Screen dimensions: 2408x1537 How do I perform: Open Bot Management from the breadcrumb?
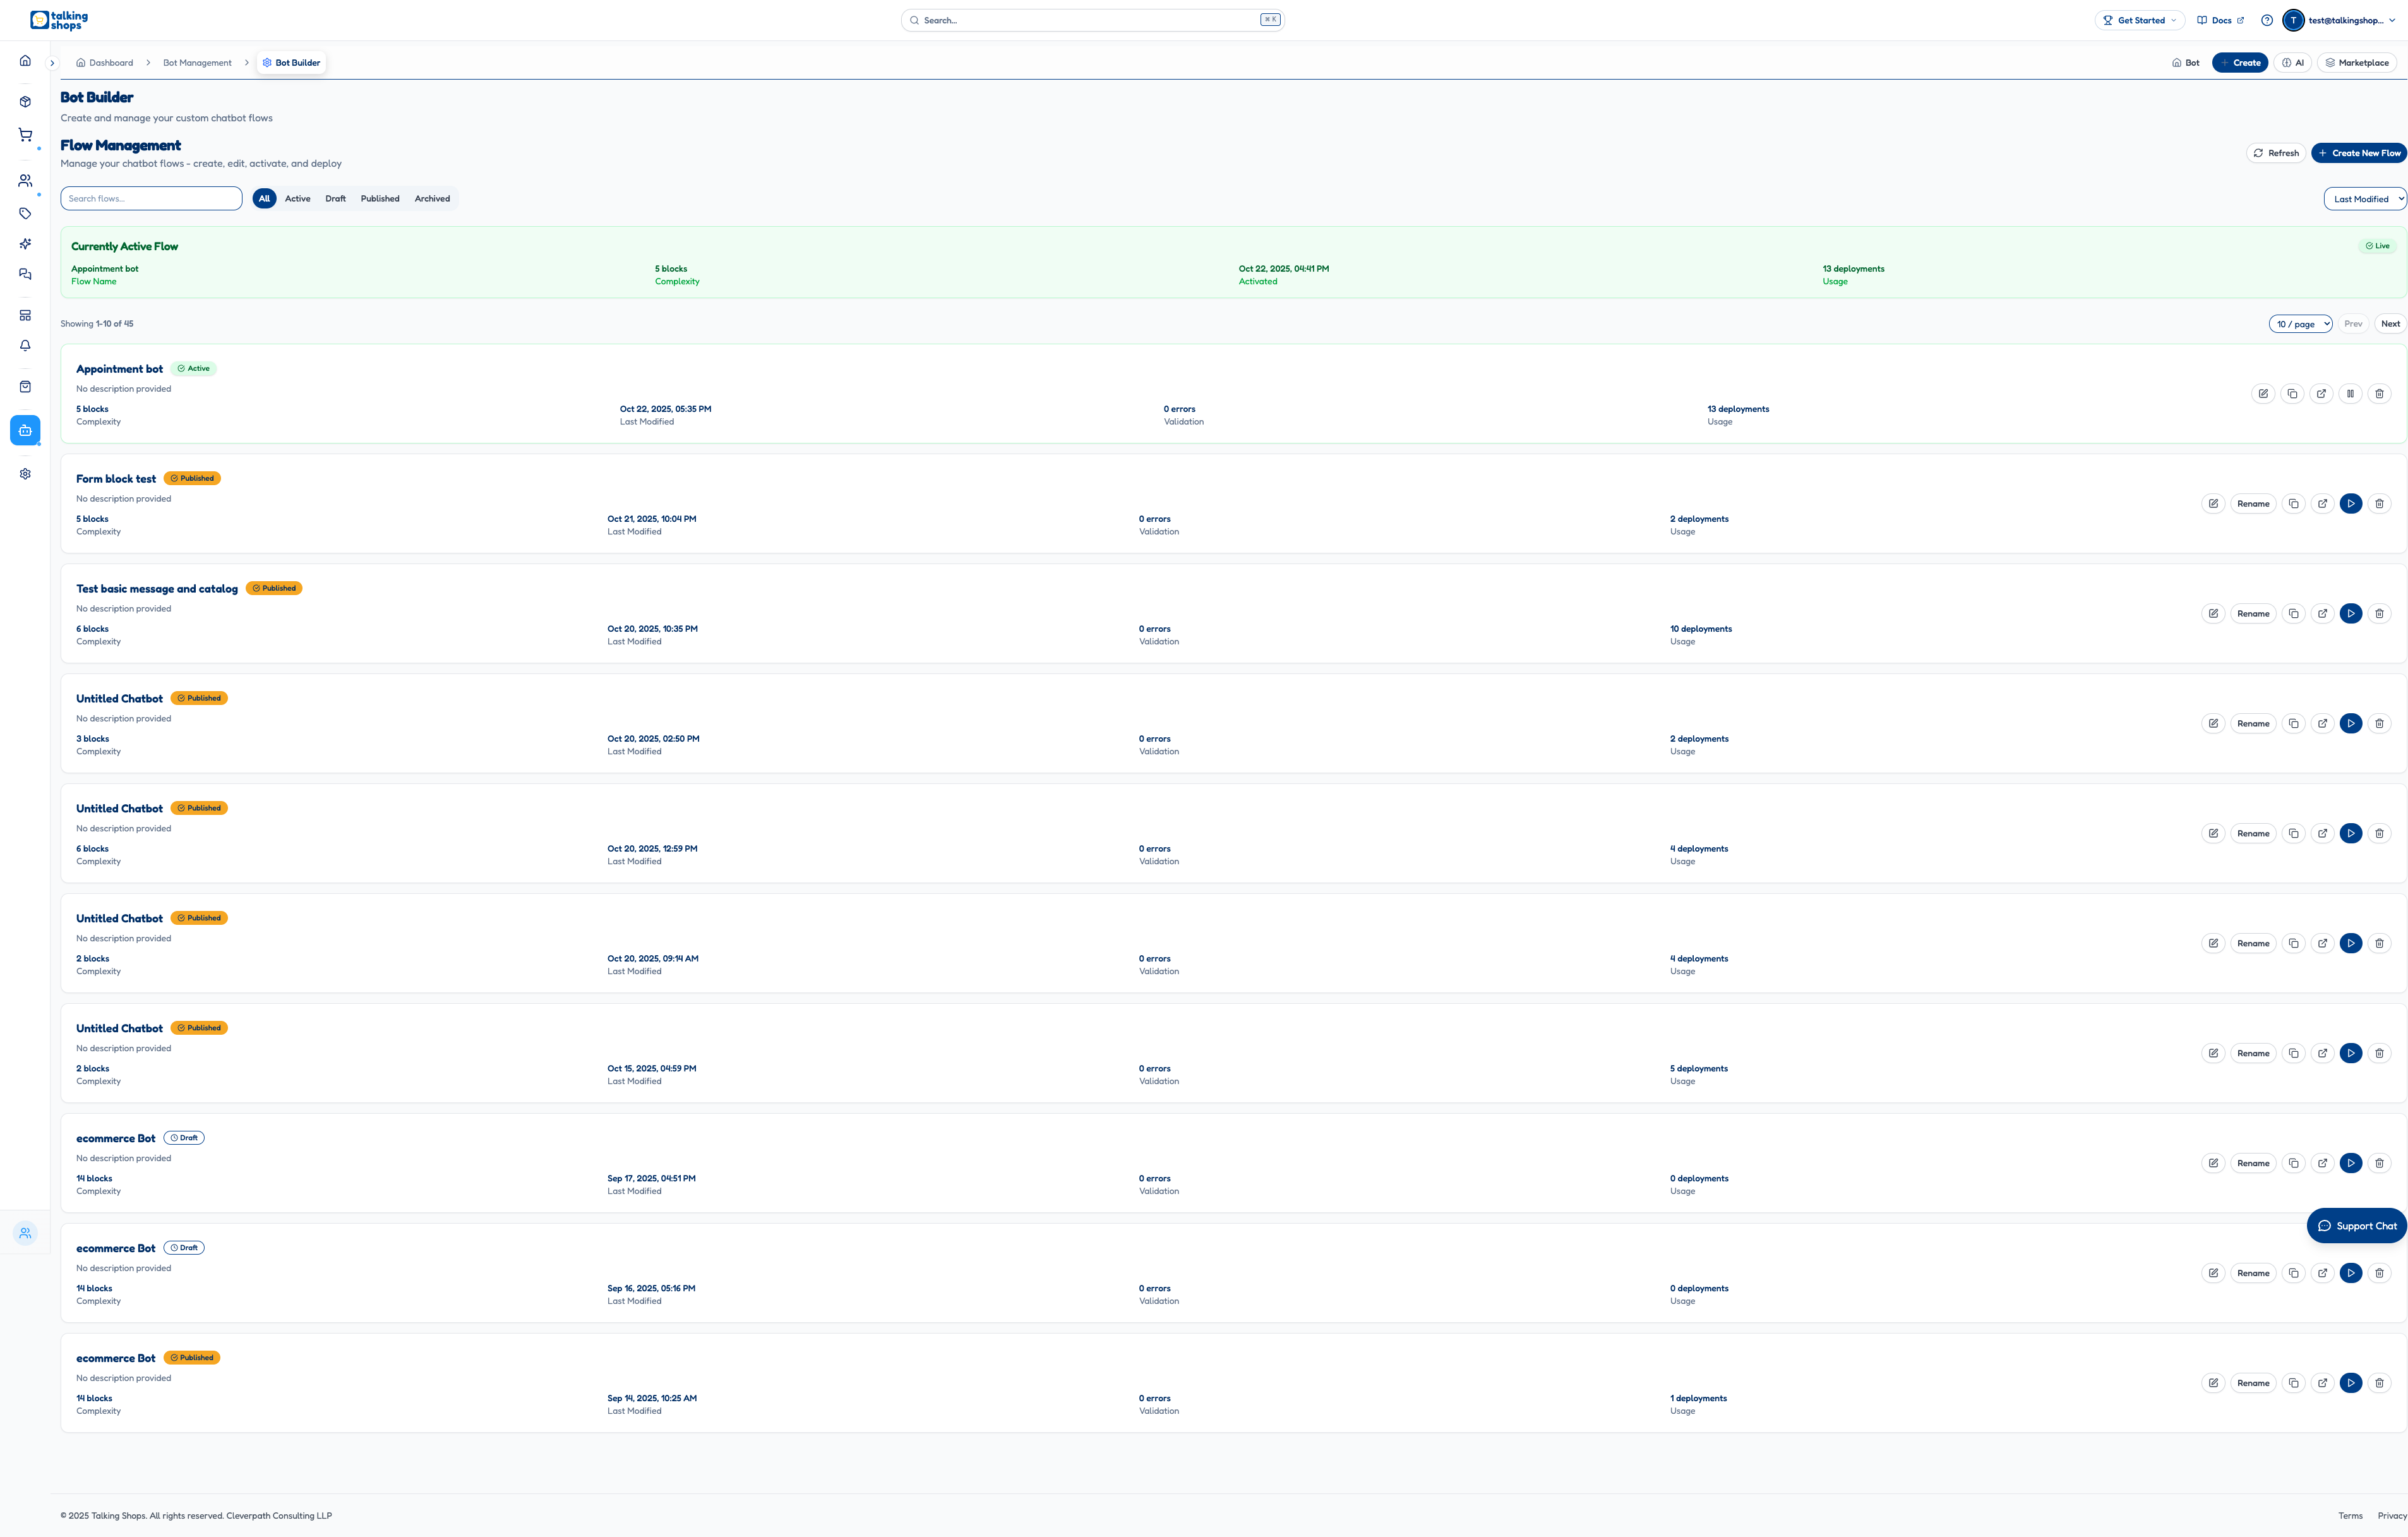click(197, 62)
